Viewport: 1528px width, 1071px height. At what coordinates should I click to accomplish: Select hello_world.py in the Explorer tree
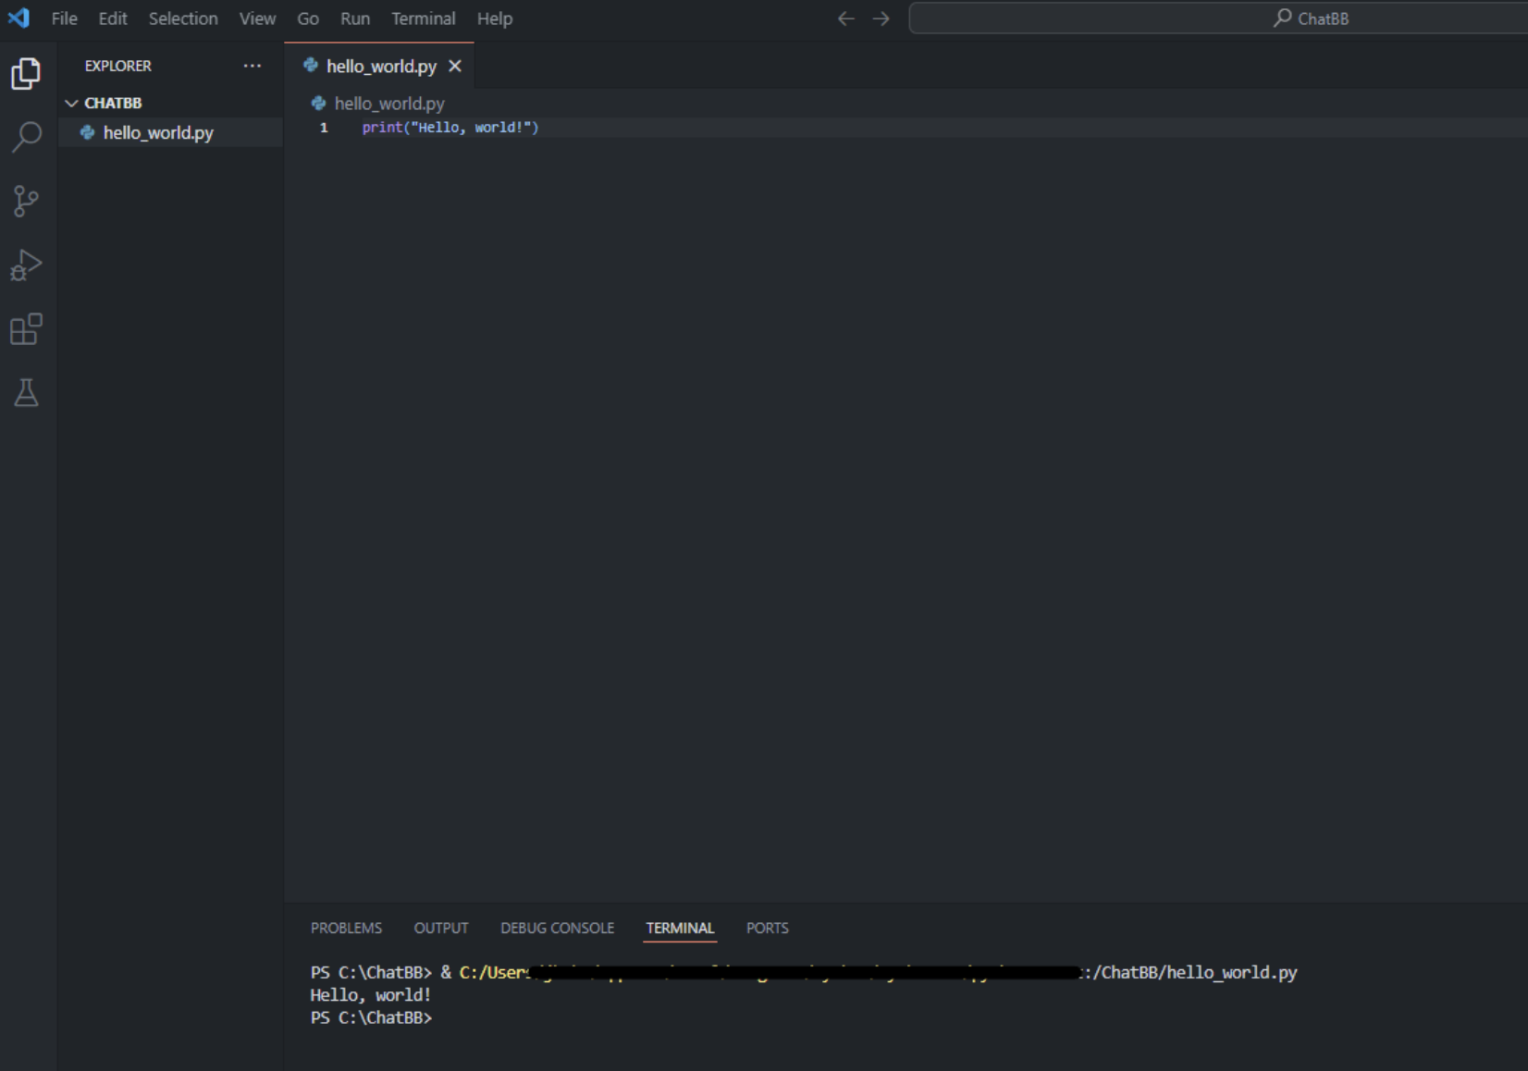171,132
